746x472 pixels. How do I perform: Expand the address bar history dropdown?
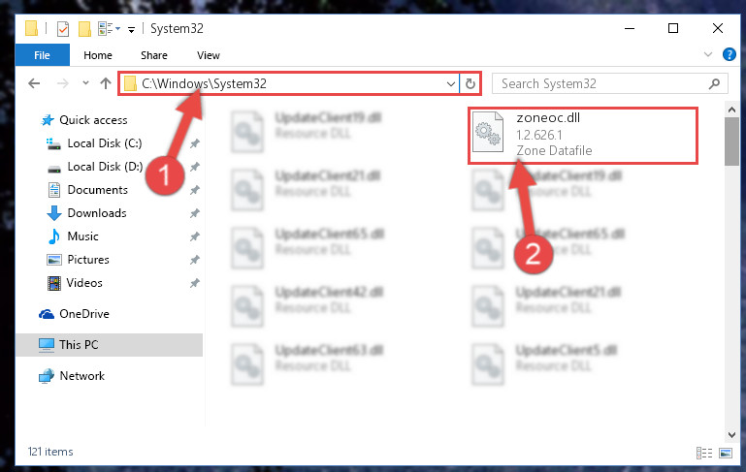(x=450, y=84)
